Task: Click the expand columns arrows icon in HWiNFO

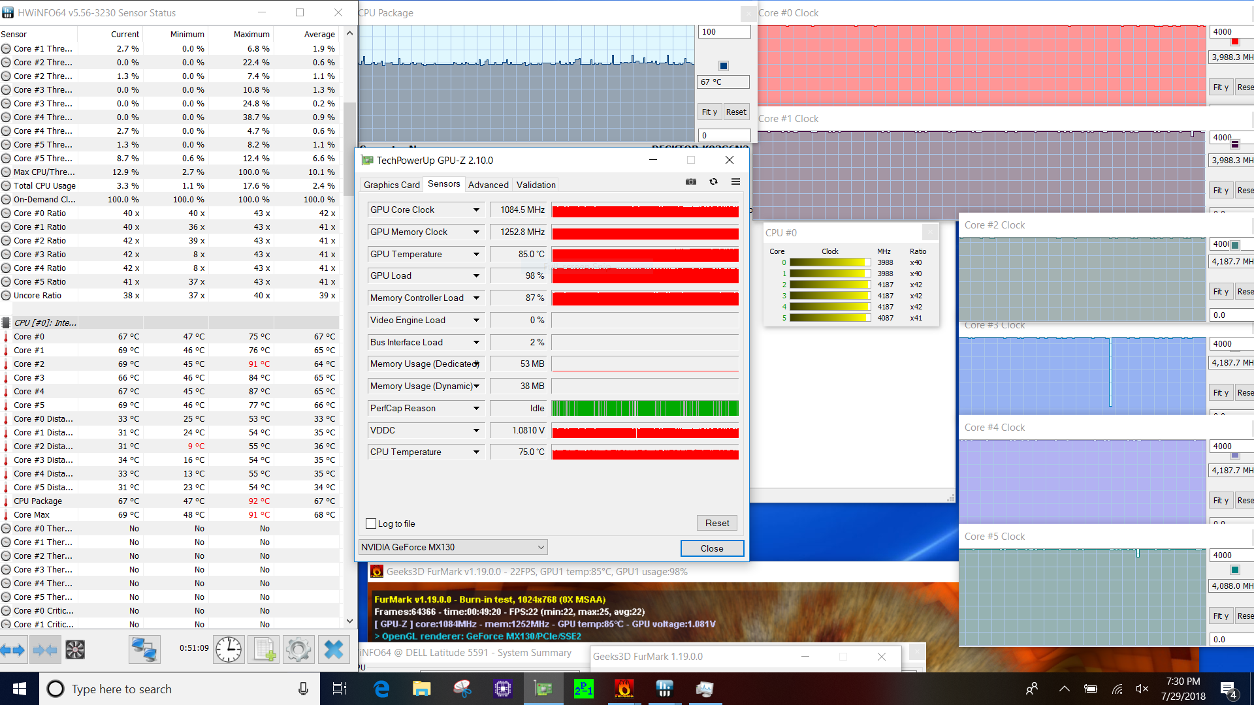Action: pos(13,650)
